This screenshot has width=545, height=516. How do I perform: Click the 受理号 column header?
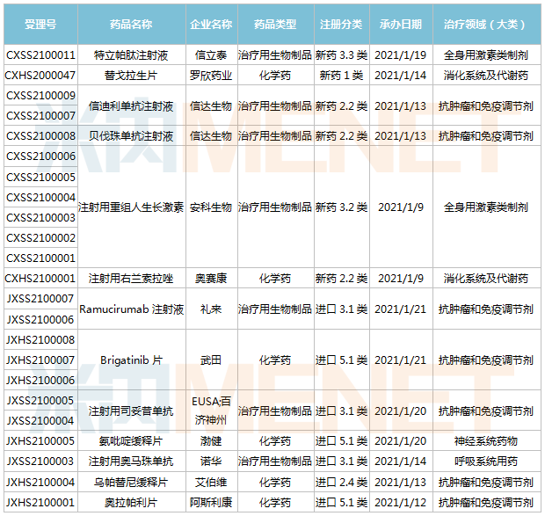[x=40, y=25]
